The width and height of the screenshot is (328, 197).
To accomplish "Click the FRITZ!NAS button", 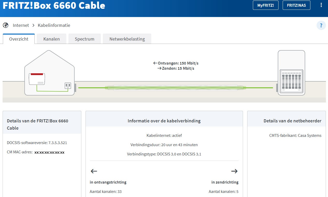I will pos(296,5).
